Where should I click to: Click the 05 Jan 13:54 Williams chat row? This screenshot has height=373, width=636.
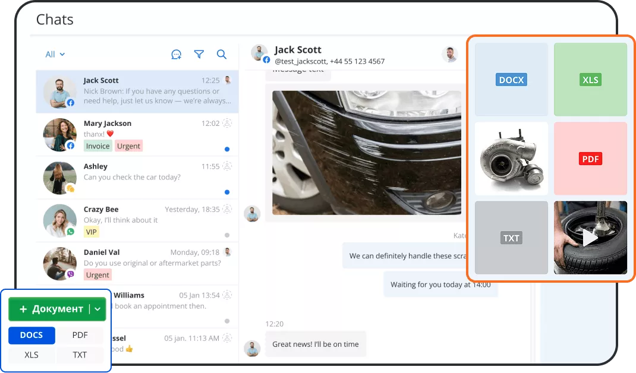click(174, 307)
